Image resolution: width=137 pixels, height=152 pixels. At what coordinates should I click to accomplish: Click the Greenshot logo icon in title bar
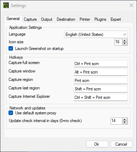click(6, 5)
